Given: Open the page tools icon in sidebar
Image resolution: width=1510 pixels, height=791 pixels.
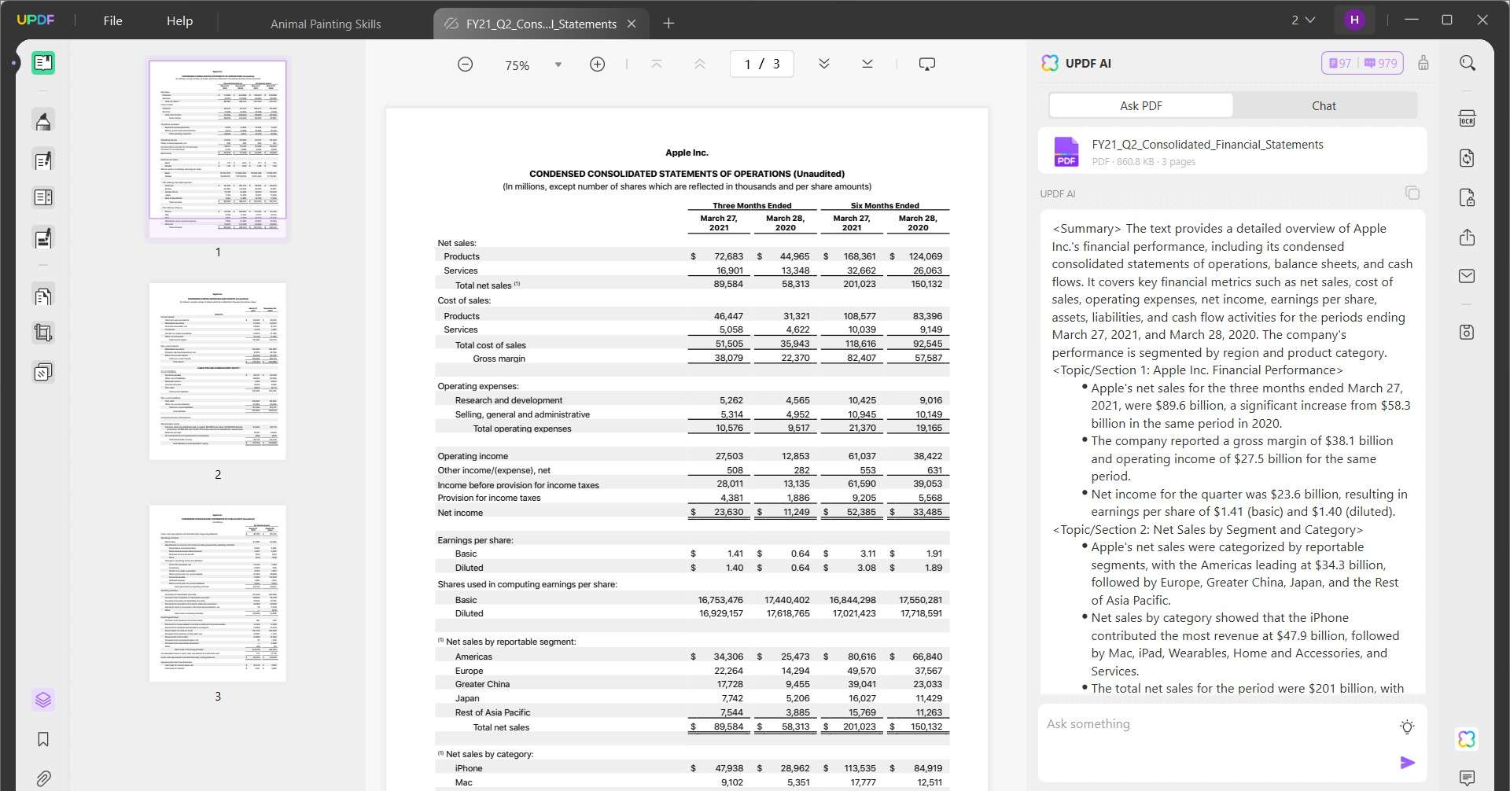Looking at the screenshot, I should click(x=43, y=296).
